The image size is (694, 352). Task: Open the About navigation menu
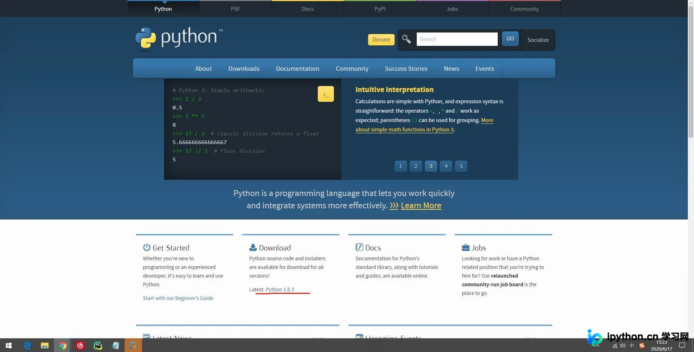click(204, 69)
